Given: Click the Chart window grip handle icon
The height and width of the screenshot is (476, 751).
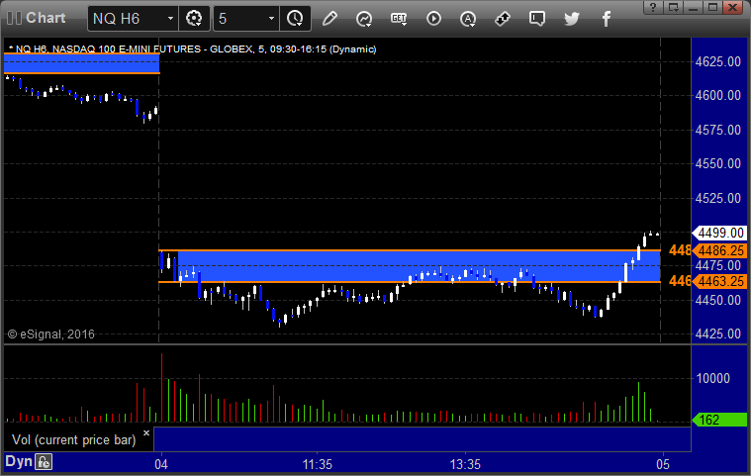Looking at the screenshot, I should tap(14, 18).
